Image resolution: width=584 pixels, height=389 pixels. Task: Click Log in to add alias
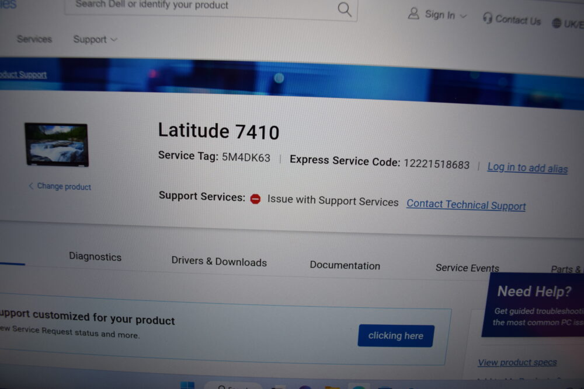(527, 168)
